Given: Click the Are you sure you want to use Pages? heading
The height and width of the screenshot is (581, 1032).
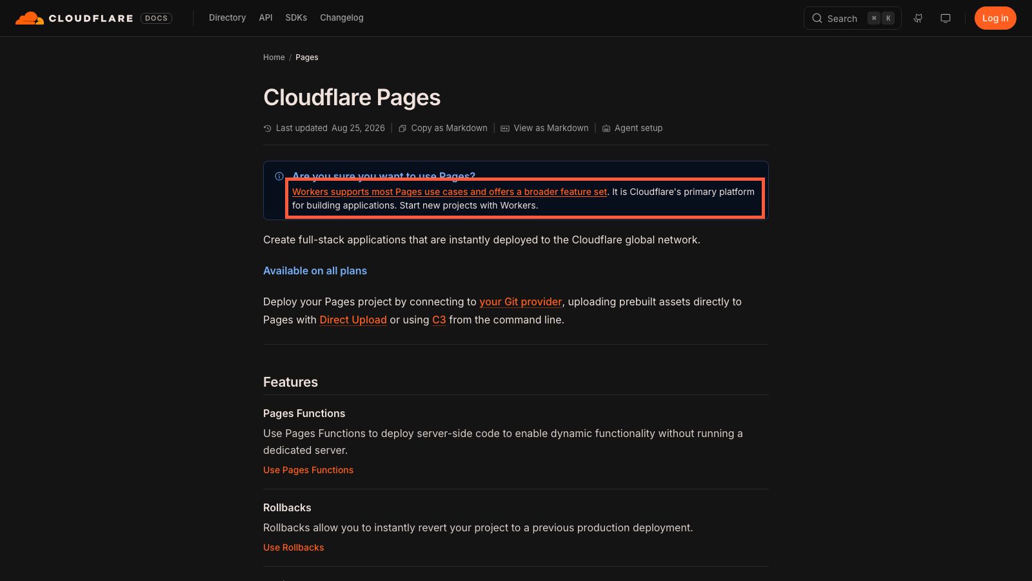Looking at the screenshot, I should tap(384, 176).
